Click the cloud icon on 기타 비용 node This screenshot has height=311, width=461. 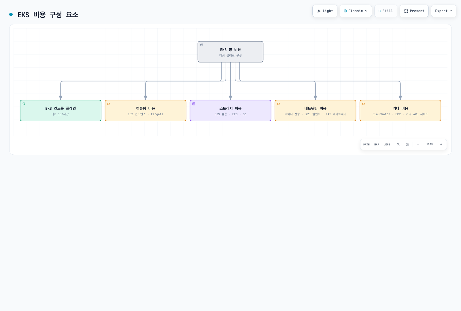(364, 104)
